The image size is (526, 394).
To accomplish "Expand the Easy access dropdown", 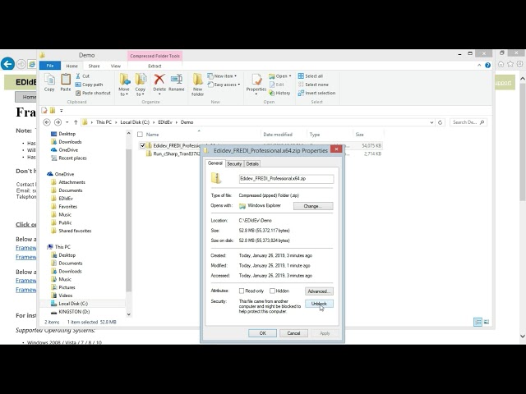I will click(239, 85).
